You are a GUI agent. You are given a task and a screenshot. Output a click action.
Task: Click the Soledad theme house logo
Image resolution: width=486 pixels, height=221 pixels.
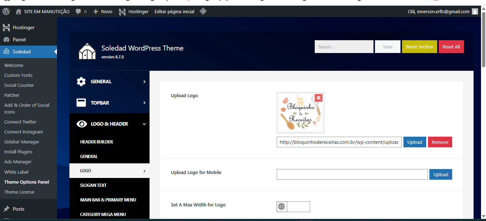point(87,52)
